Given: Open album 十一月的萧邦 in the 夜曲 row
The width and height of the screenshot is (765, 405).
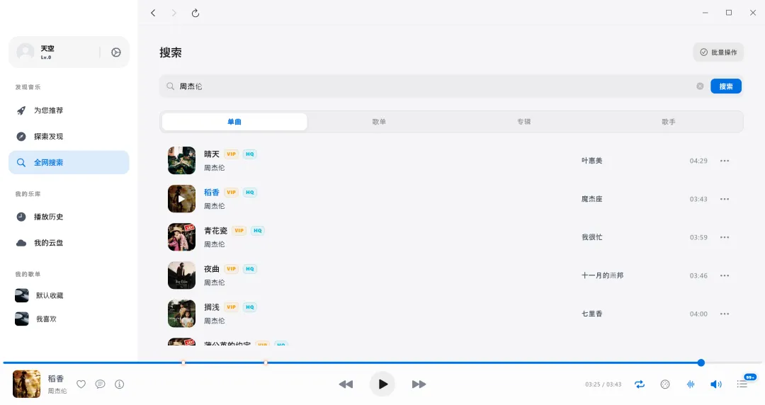Looking at the screenshot, I should click(603, 275).
